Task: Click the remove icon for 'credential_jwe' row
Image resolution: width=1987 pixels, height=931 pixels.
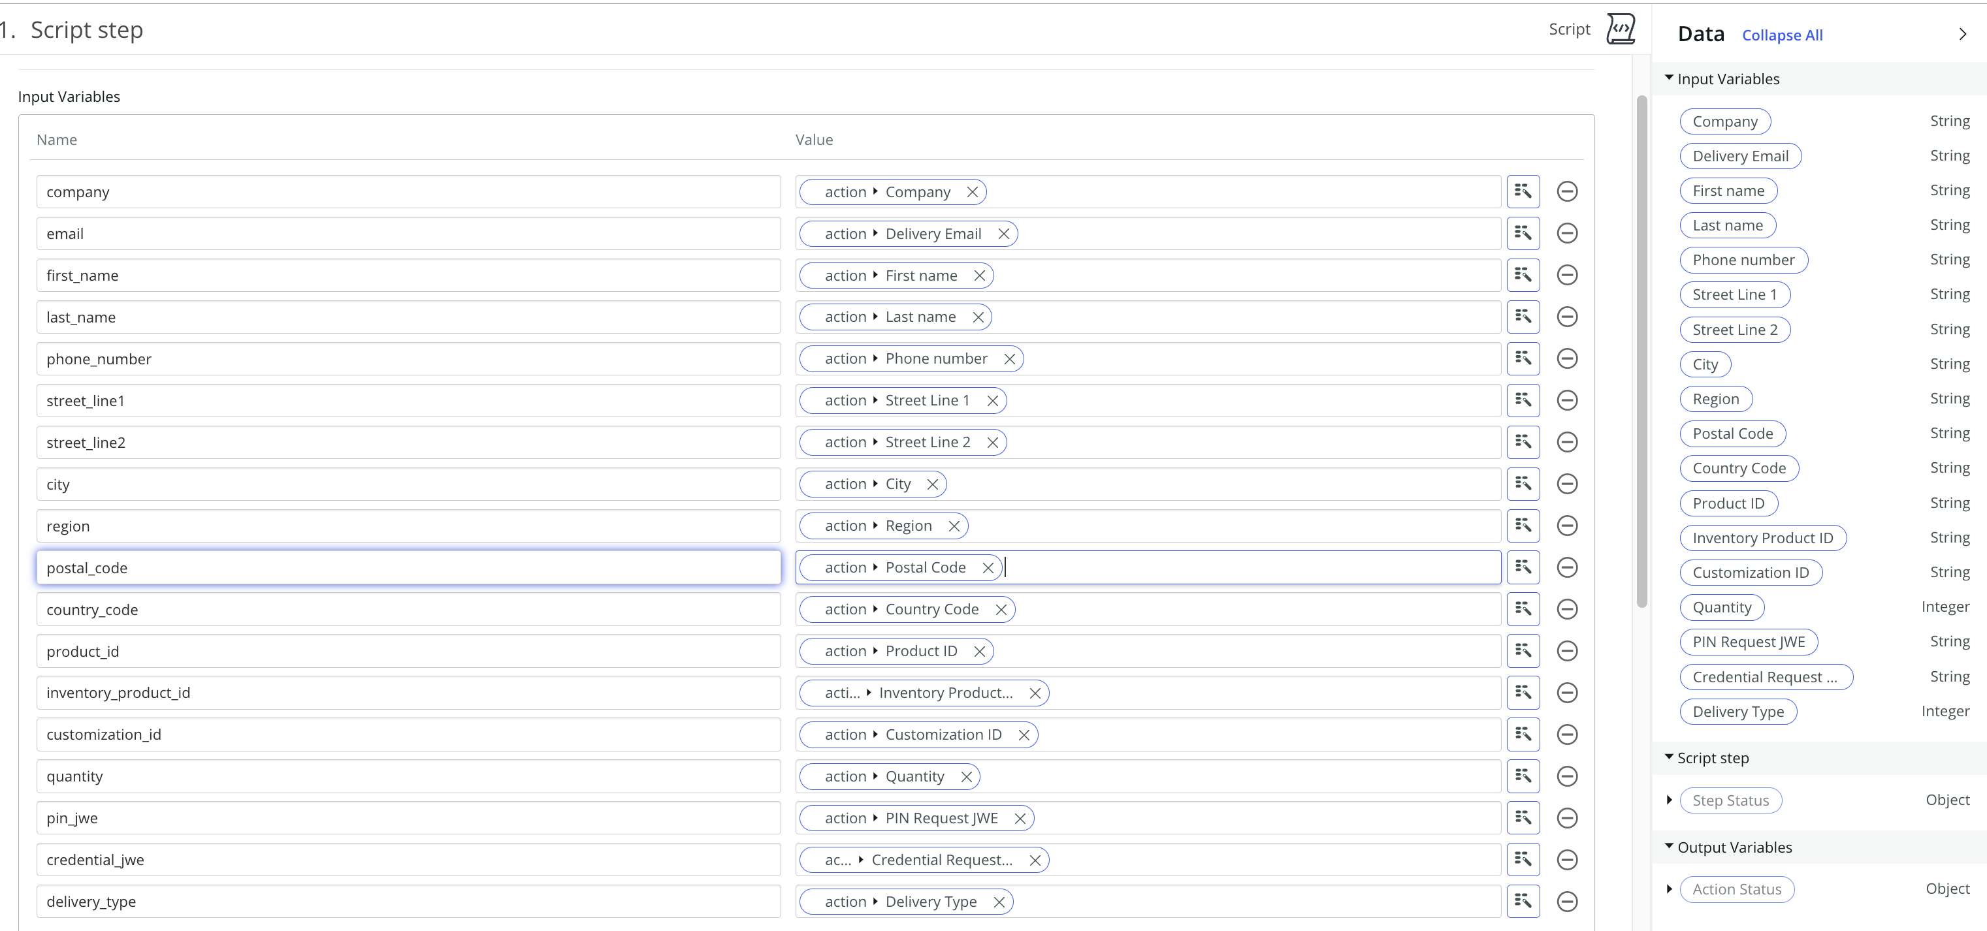Action: point(1568,859)
